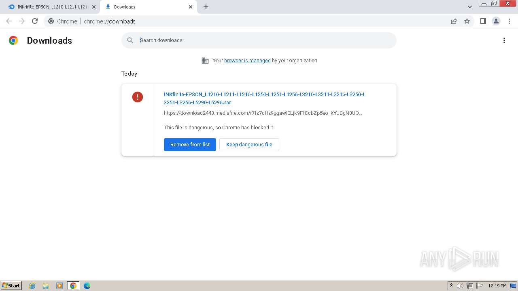Select the Downloads tab
The height and width of the screenshot is (291, 518).
[149, 7]
